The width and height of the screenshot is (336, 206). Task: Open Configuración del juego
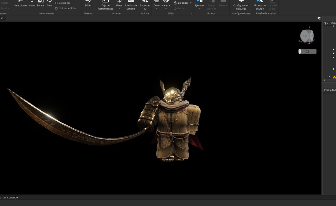[241, 5]
